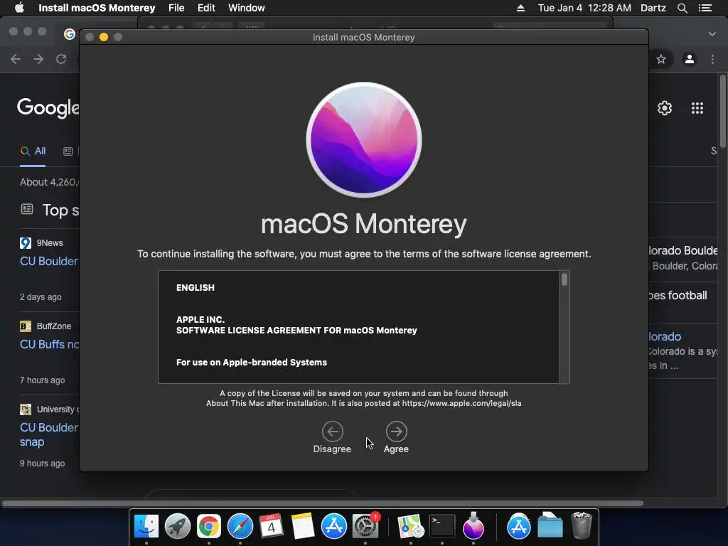Click the news tab icon beside All
The image size is (728, 546).
click(x=68, y=151)
